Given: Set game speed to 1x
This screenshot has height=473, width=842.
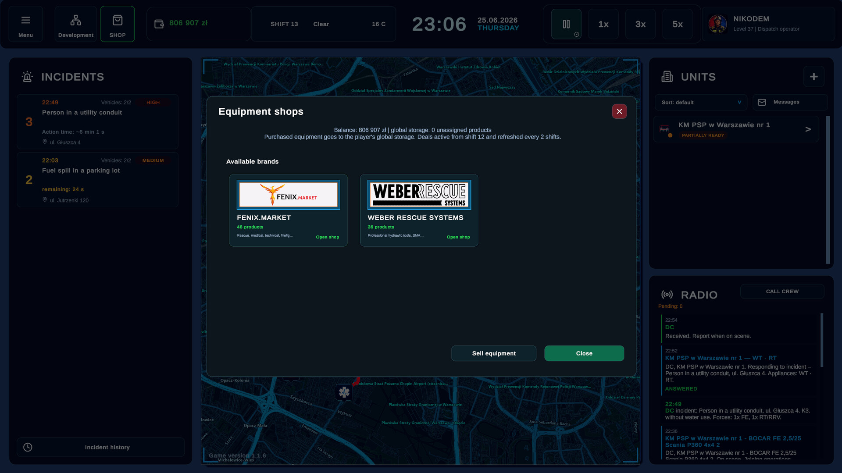Looking at the screenshot, I should [603, 24].
